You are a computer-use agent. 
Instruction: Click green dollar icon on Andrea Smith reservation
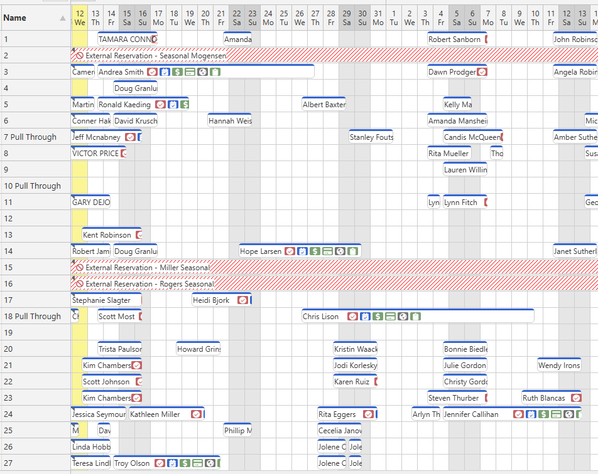tap(177, 72)
